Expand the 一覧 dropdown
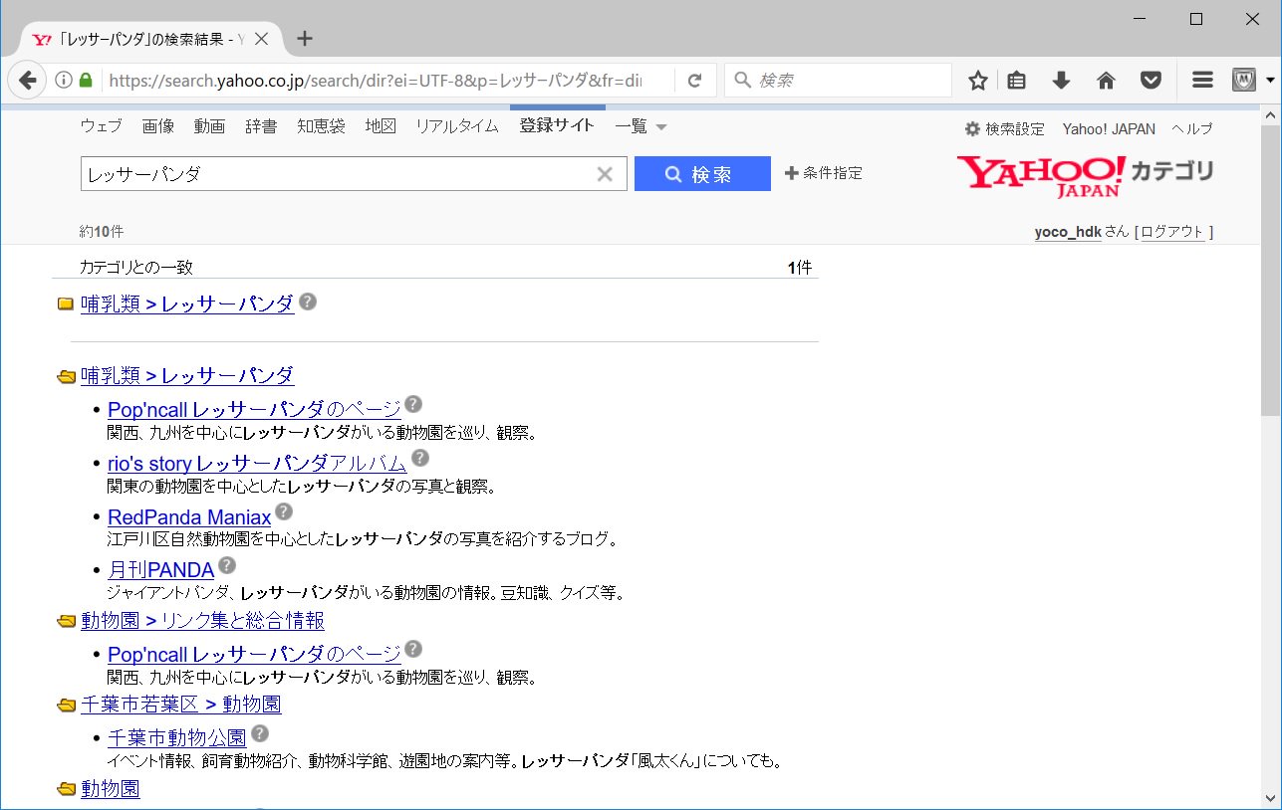 (x=641, y=126)
